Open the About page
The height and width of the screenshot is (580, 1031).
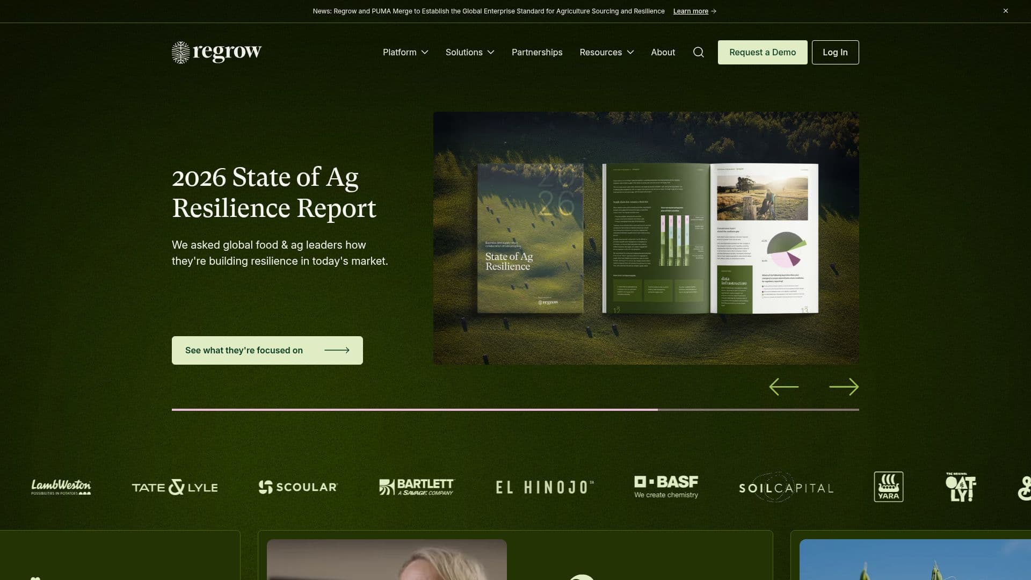click(663, 52)
